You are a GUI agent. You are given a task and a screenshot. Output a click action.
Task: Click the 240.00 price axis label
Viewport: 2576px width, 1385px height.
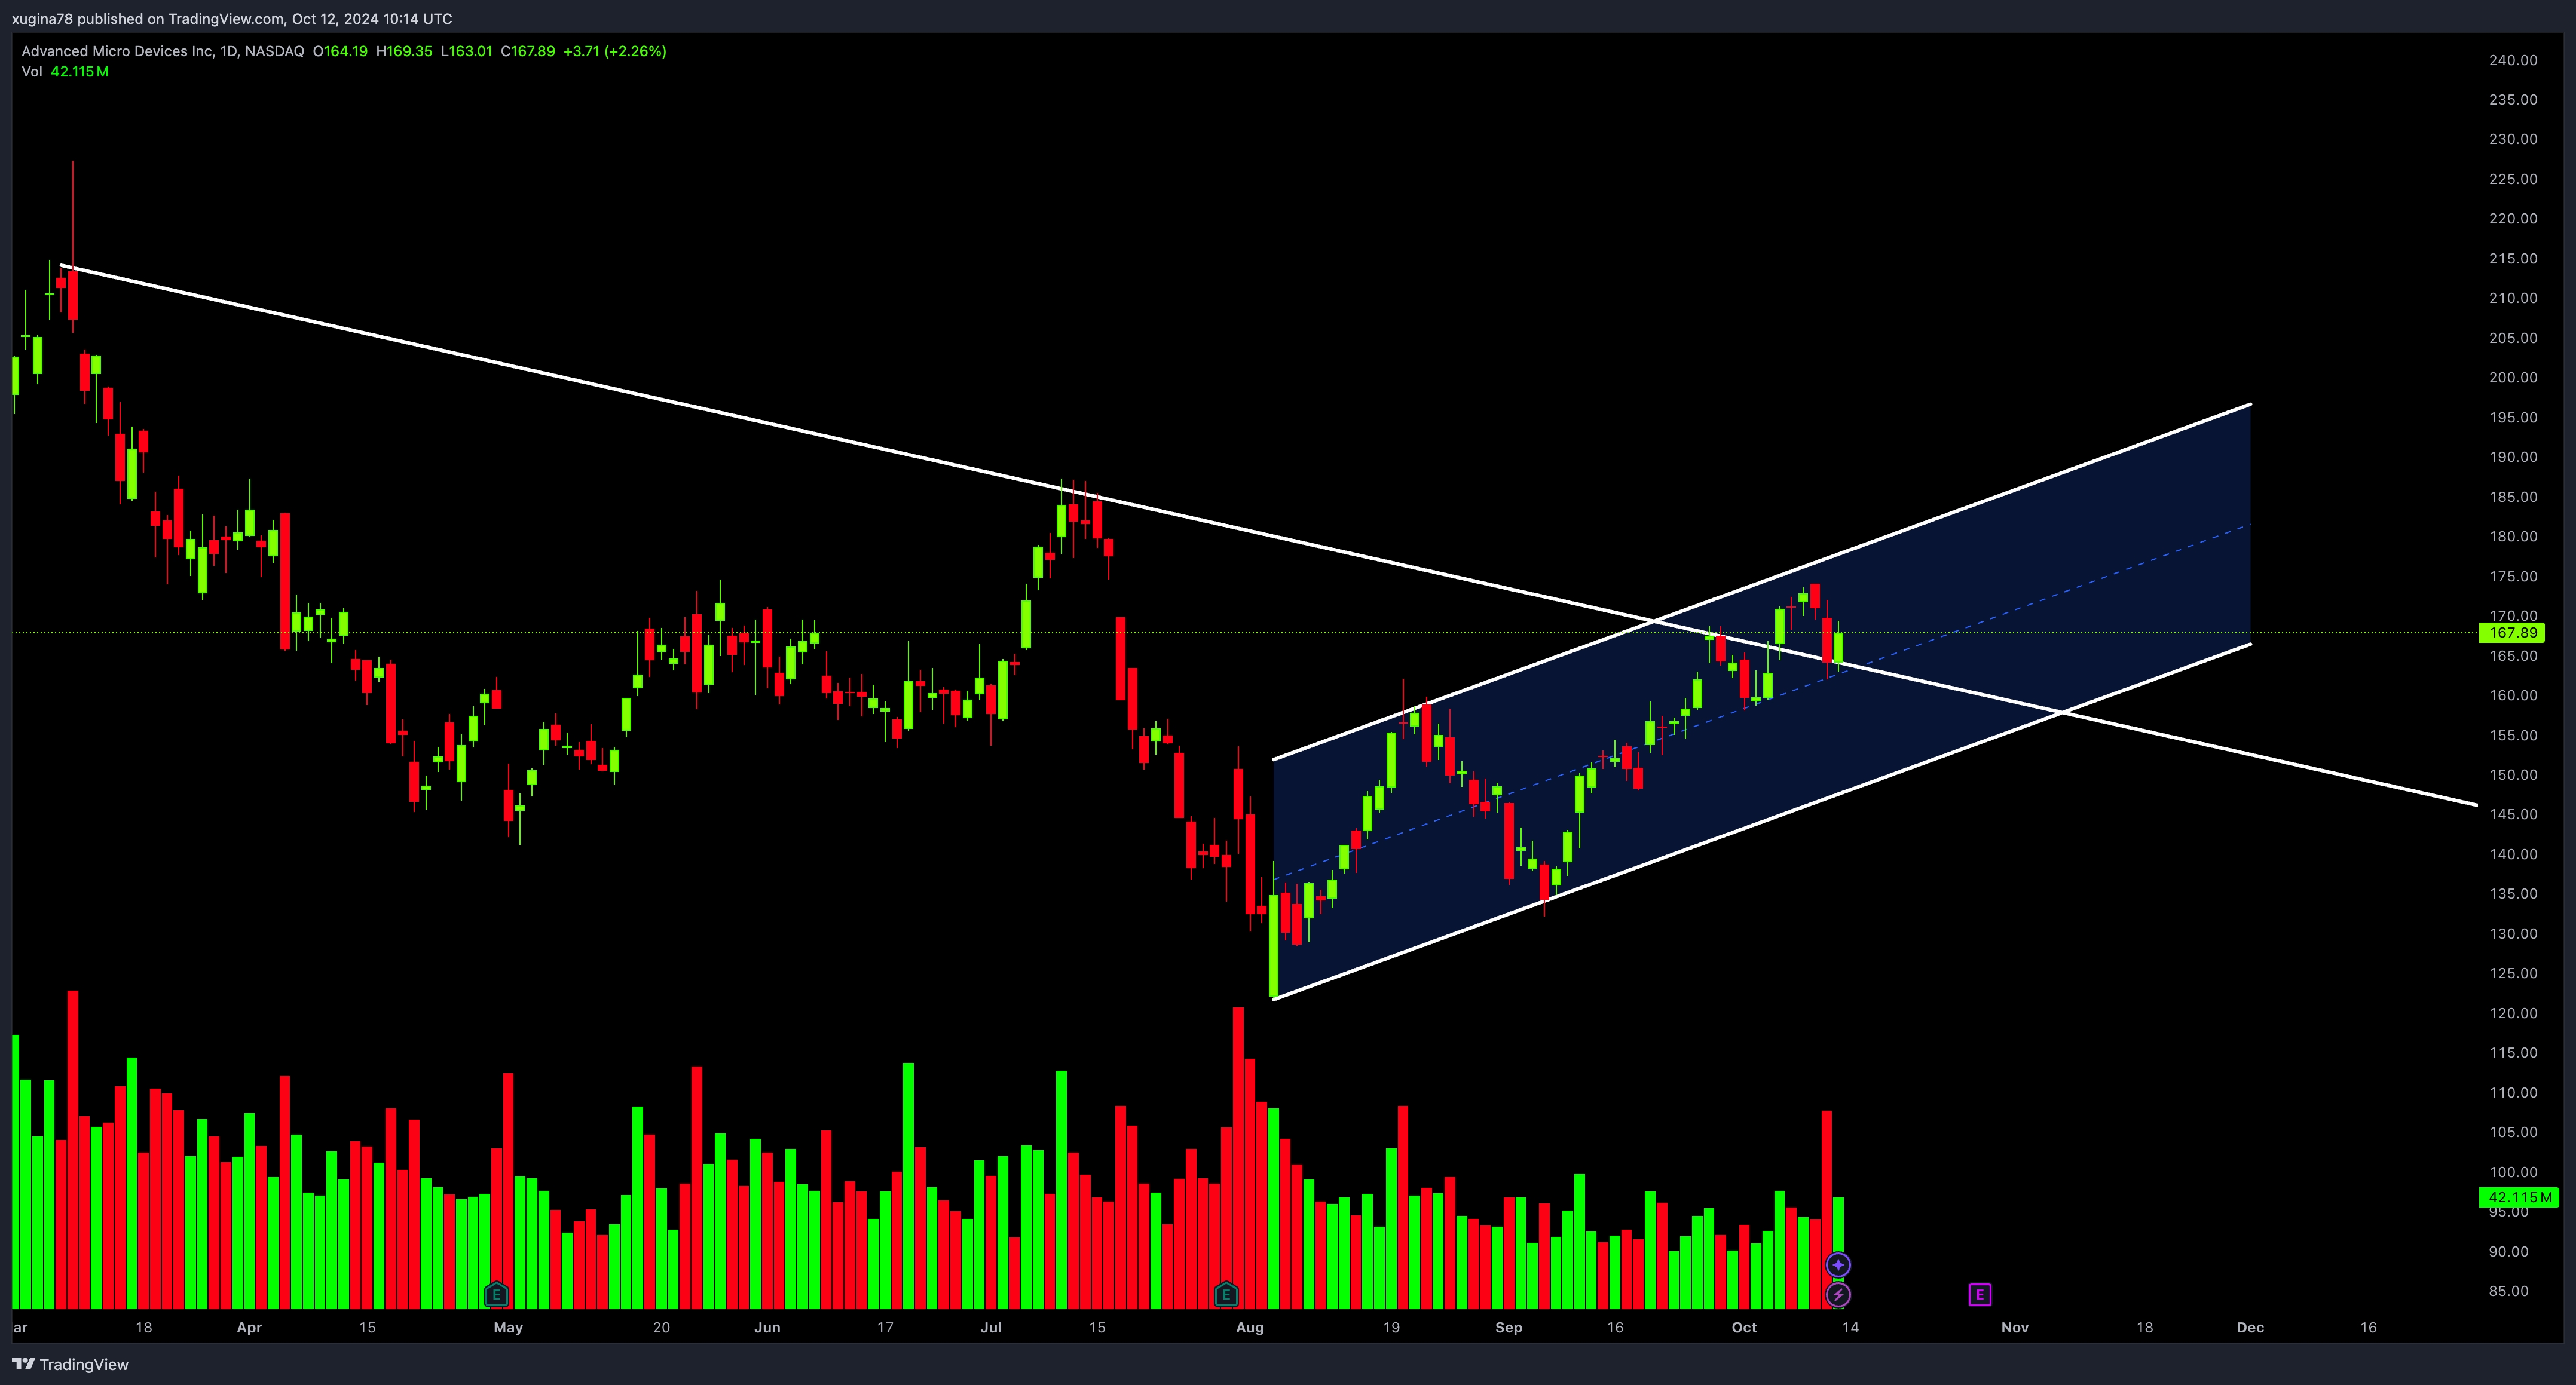pyautogui.click(x=2513, y=60)
